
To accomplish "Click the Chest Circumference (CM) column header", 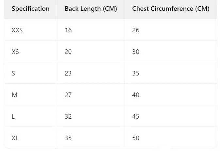I will 171,9.
